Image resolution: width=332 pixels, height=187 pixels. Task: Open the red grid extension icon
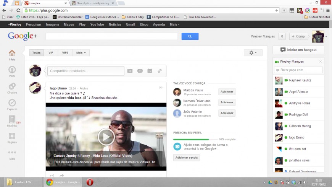click(315, 10)
